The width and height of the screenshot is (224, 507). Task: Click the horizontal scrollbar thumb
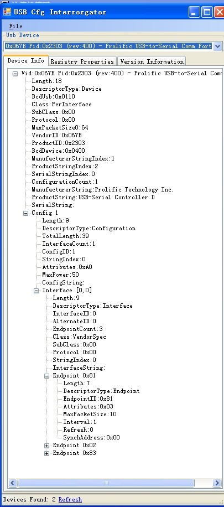click(106, 483)
